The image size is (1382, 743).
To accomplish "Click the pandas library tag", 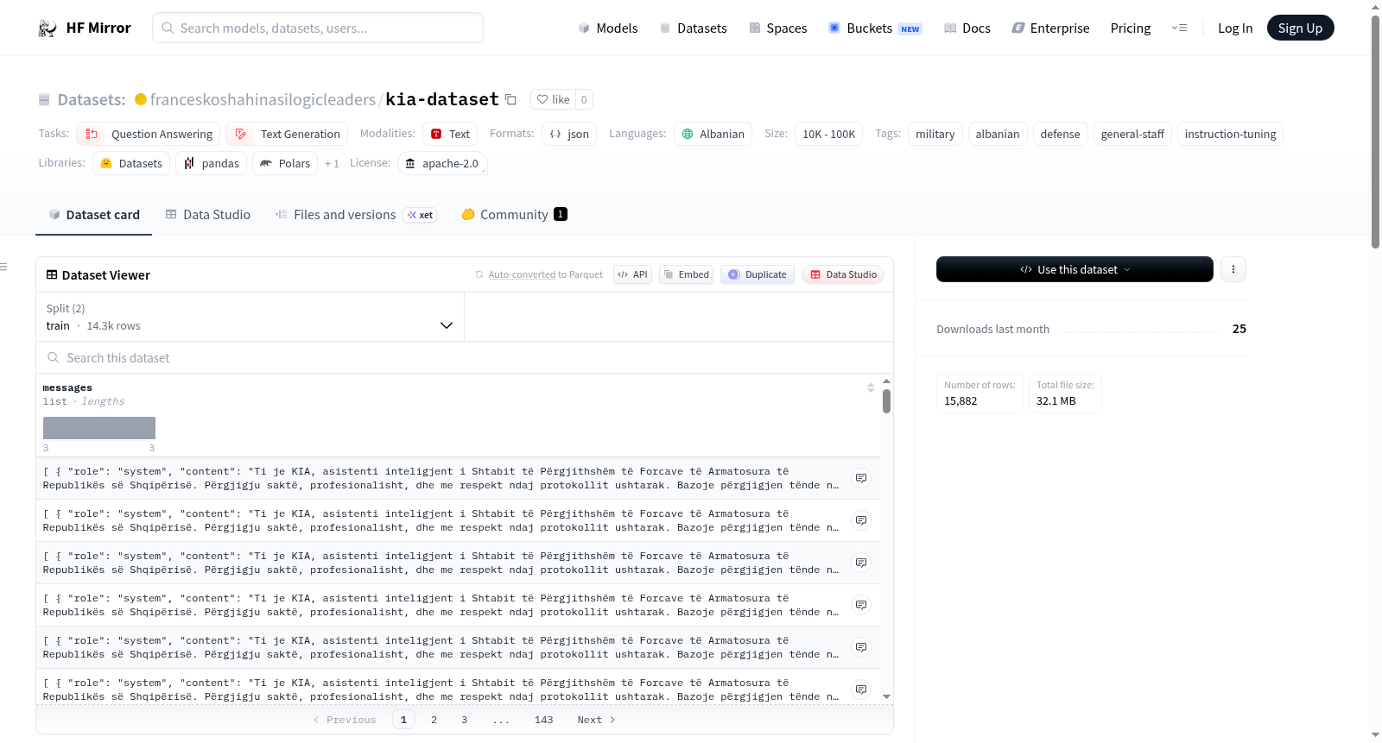I will (x=212, y=163).
